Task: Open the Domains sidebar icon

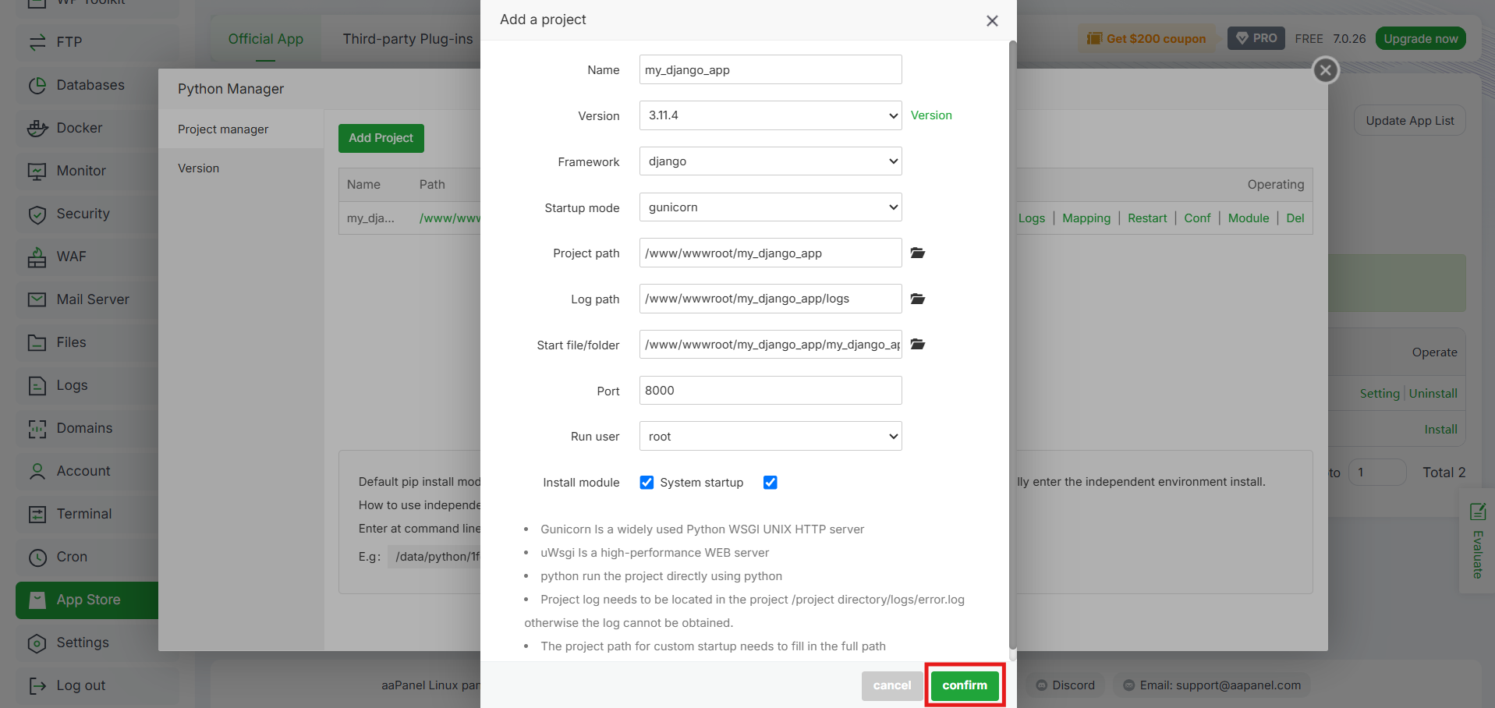Action: (37, 428)
